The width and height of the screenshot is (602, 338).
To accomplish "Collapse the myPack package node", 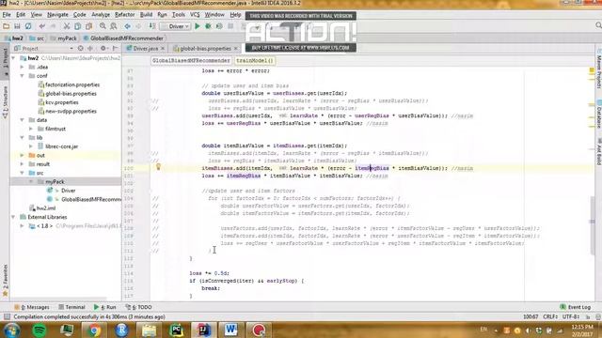I will (x=31, y=181).
